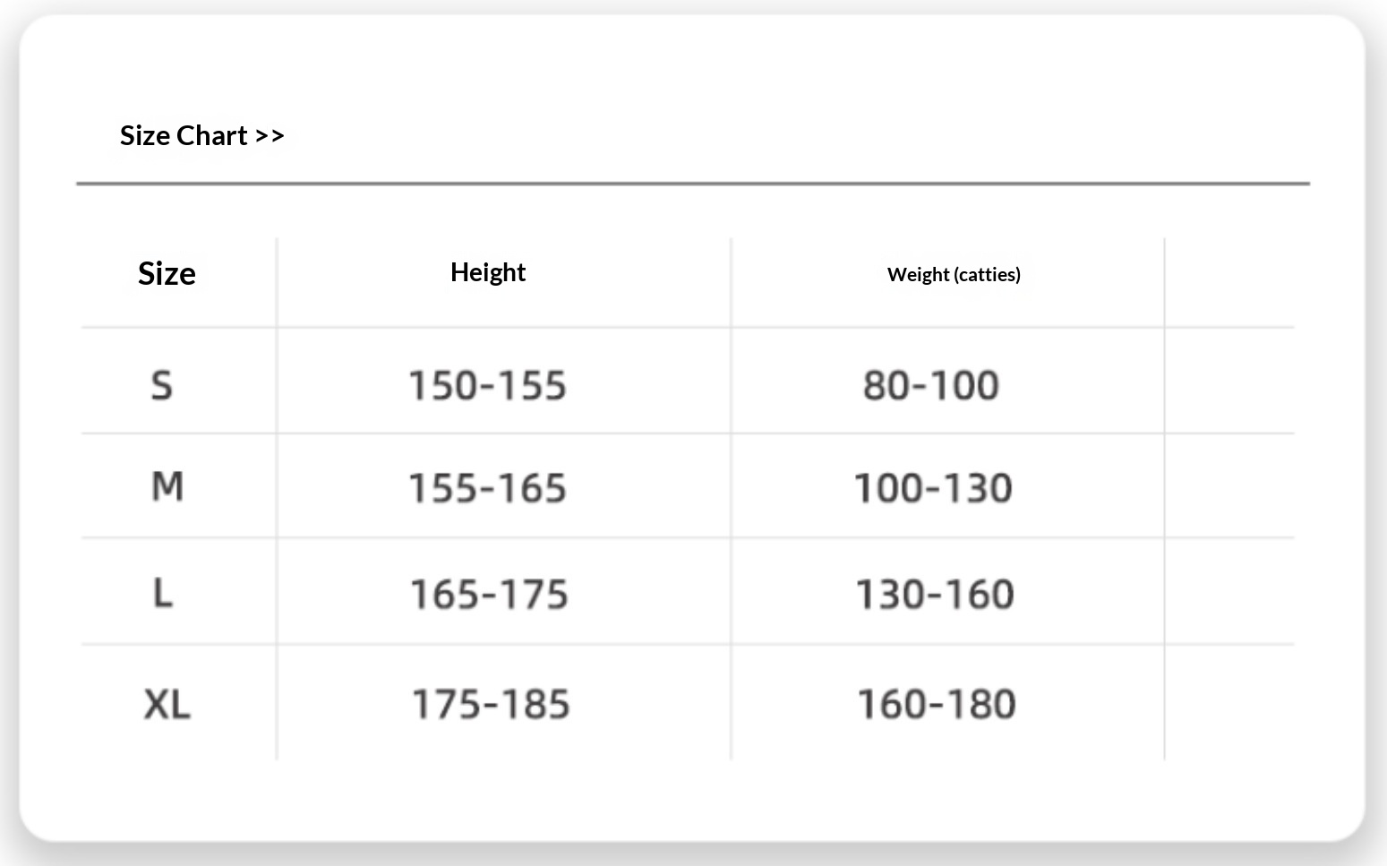Choose size M in the chart
This screenshot has width=1387, height=866.
(167, 486)
